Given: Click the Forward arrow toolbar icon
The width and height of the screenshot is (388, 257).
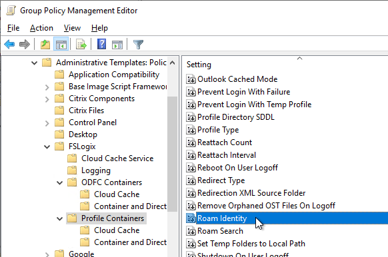Looking at the screenshot, I should tap(25, 45).
